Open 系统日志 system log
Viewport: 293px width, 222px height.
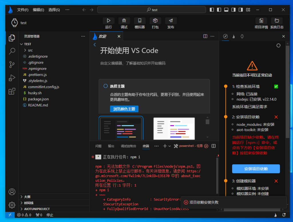tap(277, 23)
